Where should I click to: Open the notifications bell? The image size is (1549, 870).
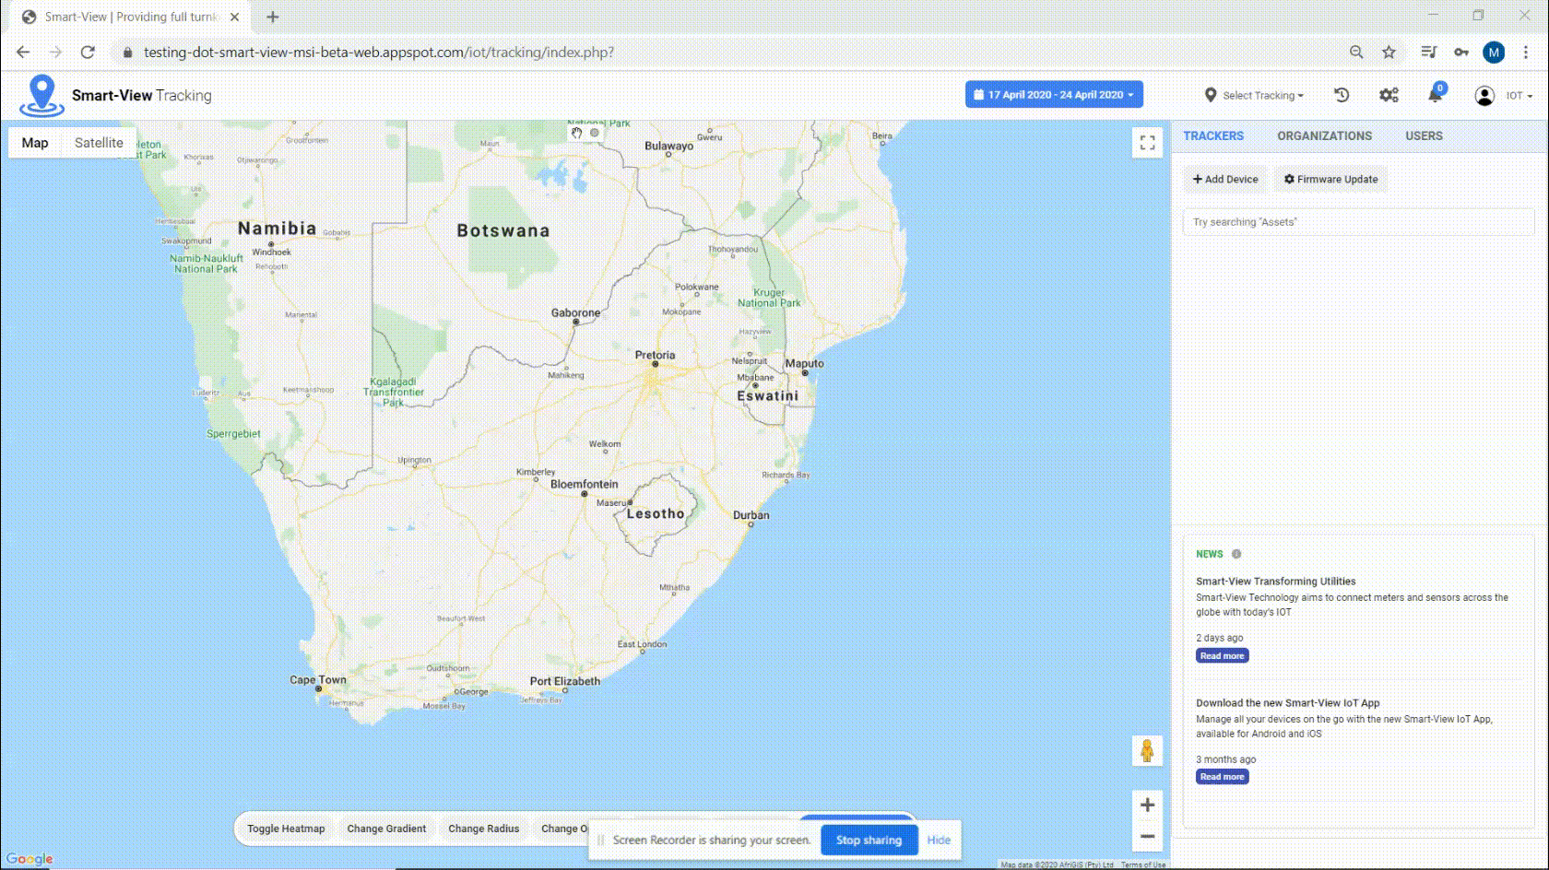click(x=1436, y=94)
